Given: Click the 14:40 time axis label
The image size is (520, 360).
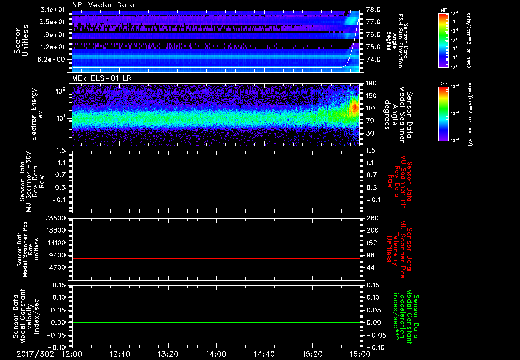Looking at the screenshot, I should click(x=264, y=354).
